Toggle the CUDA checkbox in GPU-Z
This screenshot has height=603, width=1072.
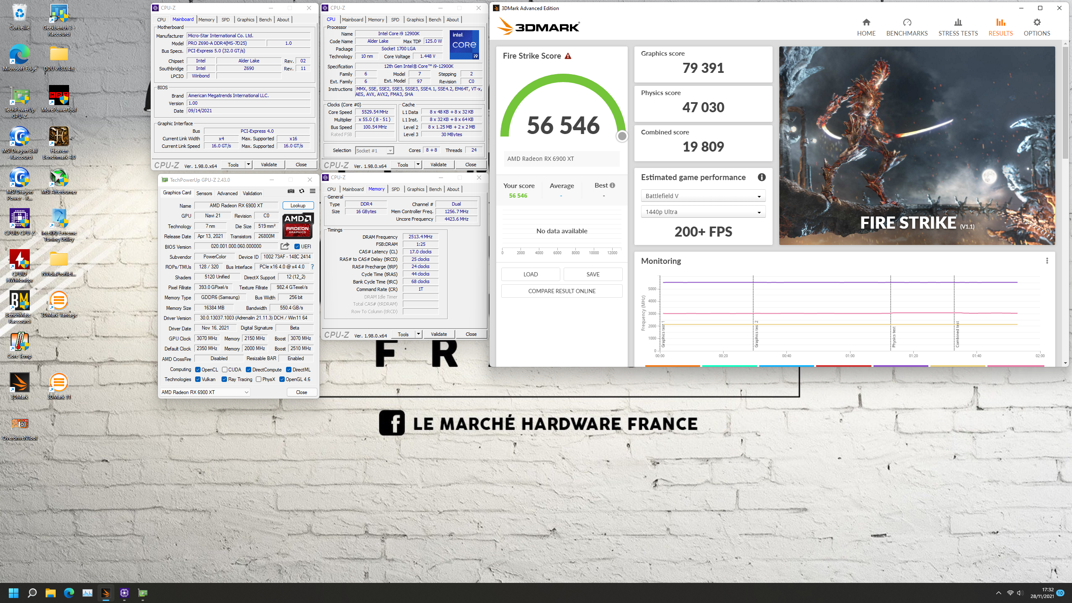click(x=224, y=369)
